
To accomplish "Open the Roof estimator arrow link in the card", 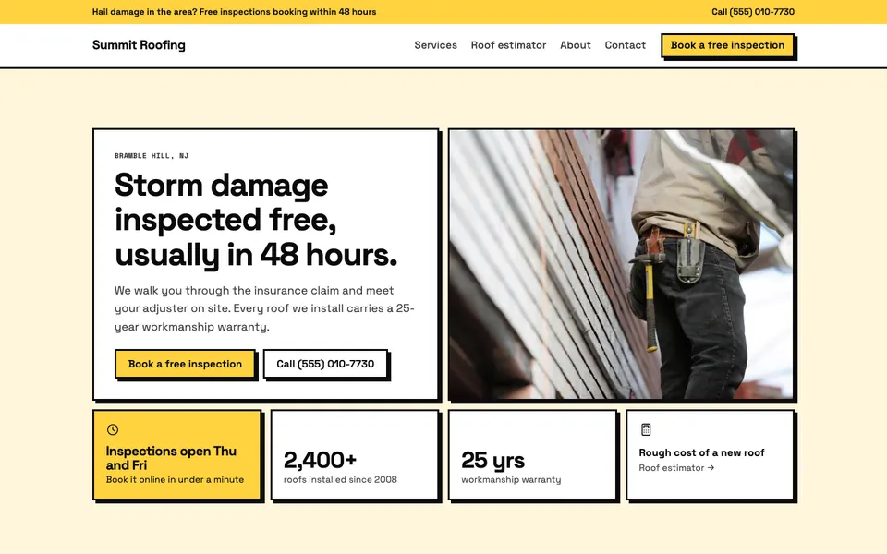I will (676, 468).
